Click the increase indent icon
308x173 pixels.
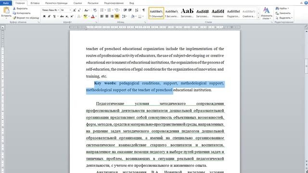pyautogui.click(x=130, y=10)
